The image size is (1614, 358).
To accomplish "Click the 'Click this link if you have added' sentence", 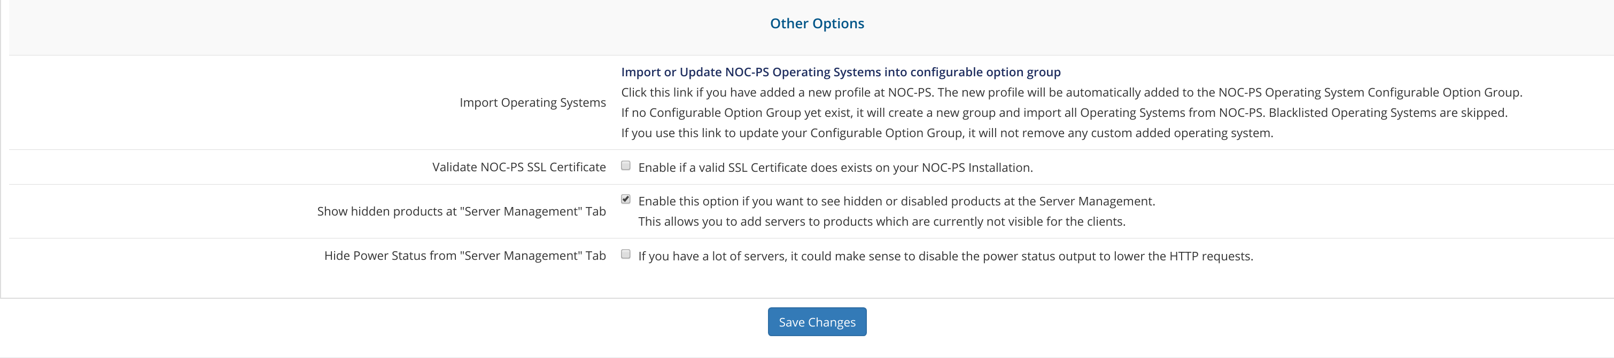I will 778,93.
